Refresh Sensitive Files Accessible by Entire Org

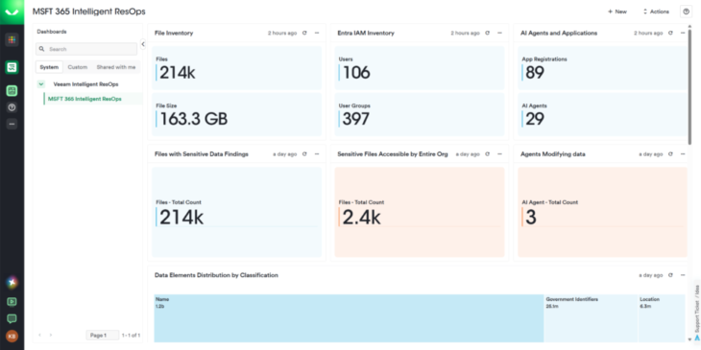pyautogui.click(x=487, y=154)
